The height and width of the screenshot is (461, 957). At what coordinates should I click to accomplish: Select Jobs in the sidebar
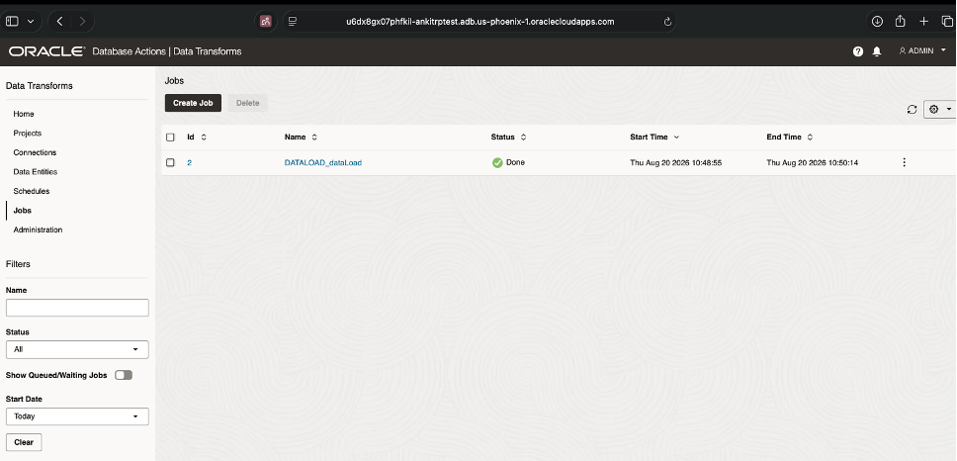pyautogui.click(x=23, y=211)
